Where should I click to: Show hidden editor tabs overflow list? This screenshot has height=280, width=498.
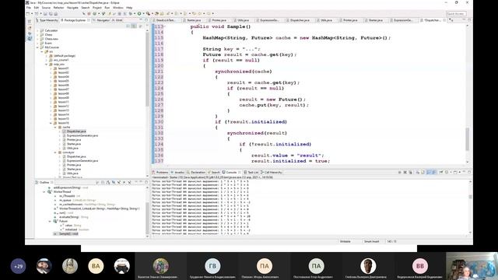point(451,20)
